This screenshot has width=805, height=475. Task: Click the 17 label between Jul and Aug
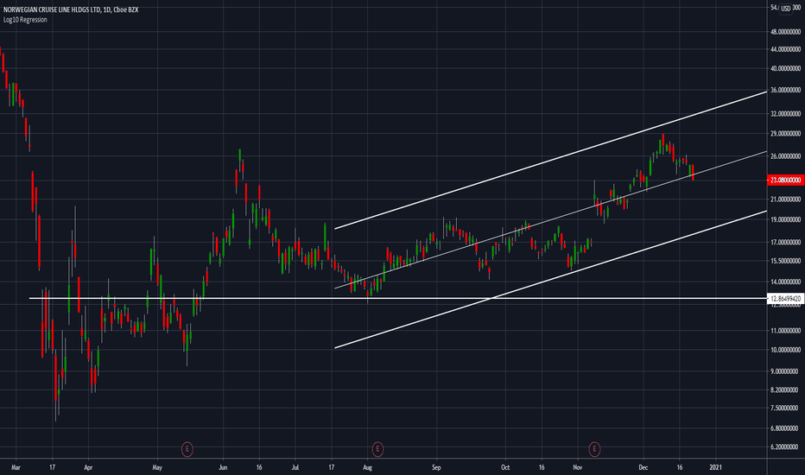click(331, 467)
